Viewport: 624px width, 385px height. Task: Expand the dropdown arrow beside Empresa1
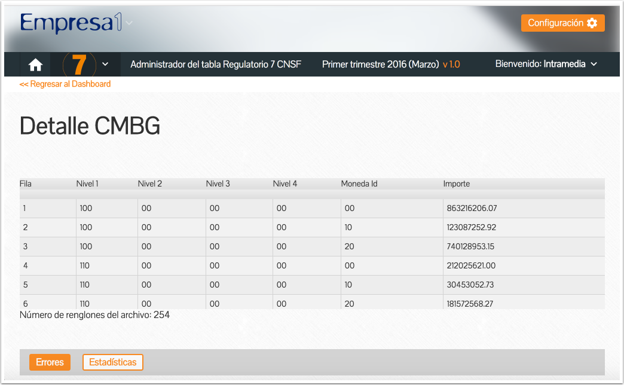[x=129, y=23]
